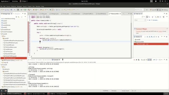Viewport: 169px width, 95px height.
Task: Open Package Explorer view menu triangle
Action: pos(25,17)
